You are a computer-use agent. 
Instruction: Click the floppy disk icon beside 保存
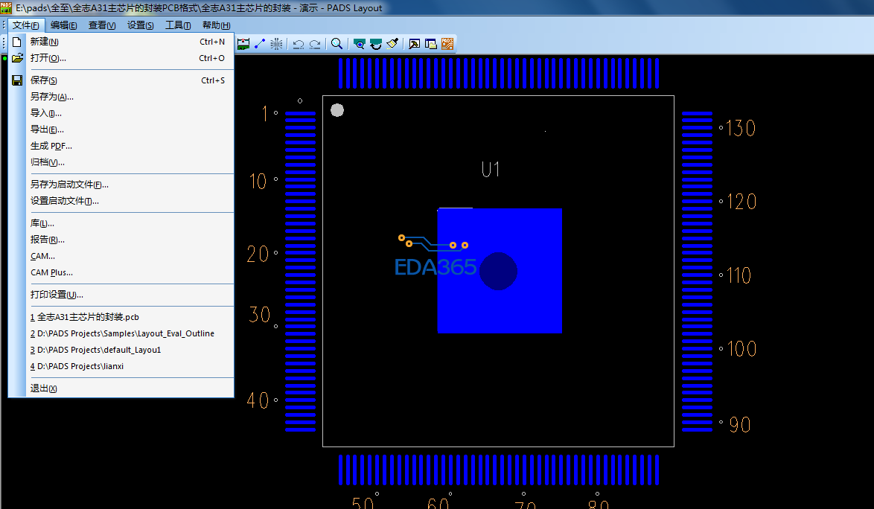click(17, 80)
